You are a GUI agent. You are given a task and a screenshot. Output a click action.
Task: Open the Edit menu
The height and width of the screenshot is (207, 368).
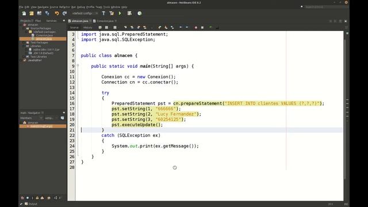[x=27, y=7]
